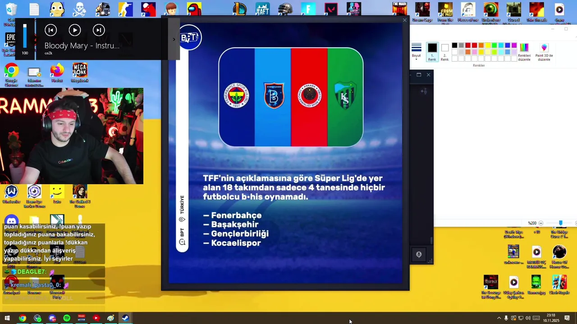Open the Google Chrome desktop shortcut

[x=11, y=74]
